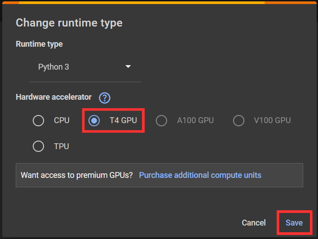Click the Python 3 dropdown arrow
This screenshot has height=239, width=318.
coord(128,66)
